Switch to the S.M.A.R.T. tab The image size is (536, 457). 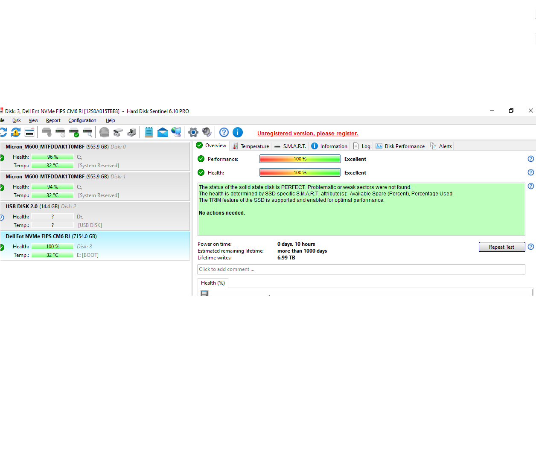click(290, 146)
